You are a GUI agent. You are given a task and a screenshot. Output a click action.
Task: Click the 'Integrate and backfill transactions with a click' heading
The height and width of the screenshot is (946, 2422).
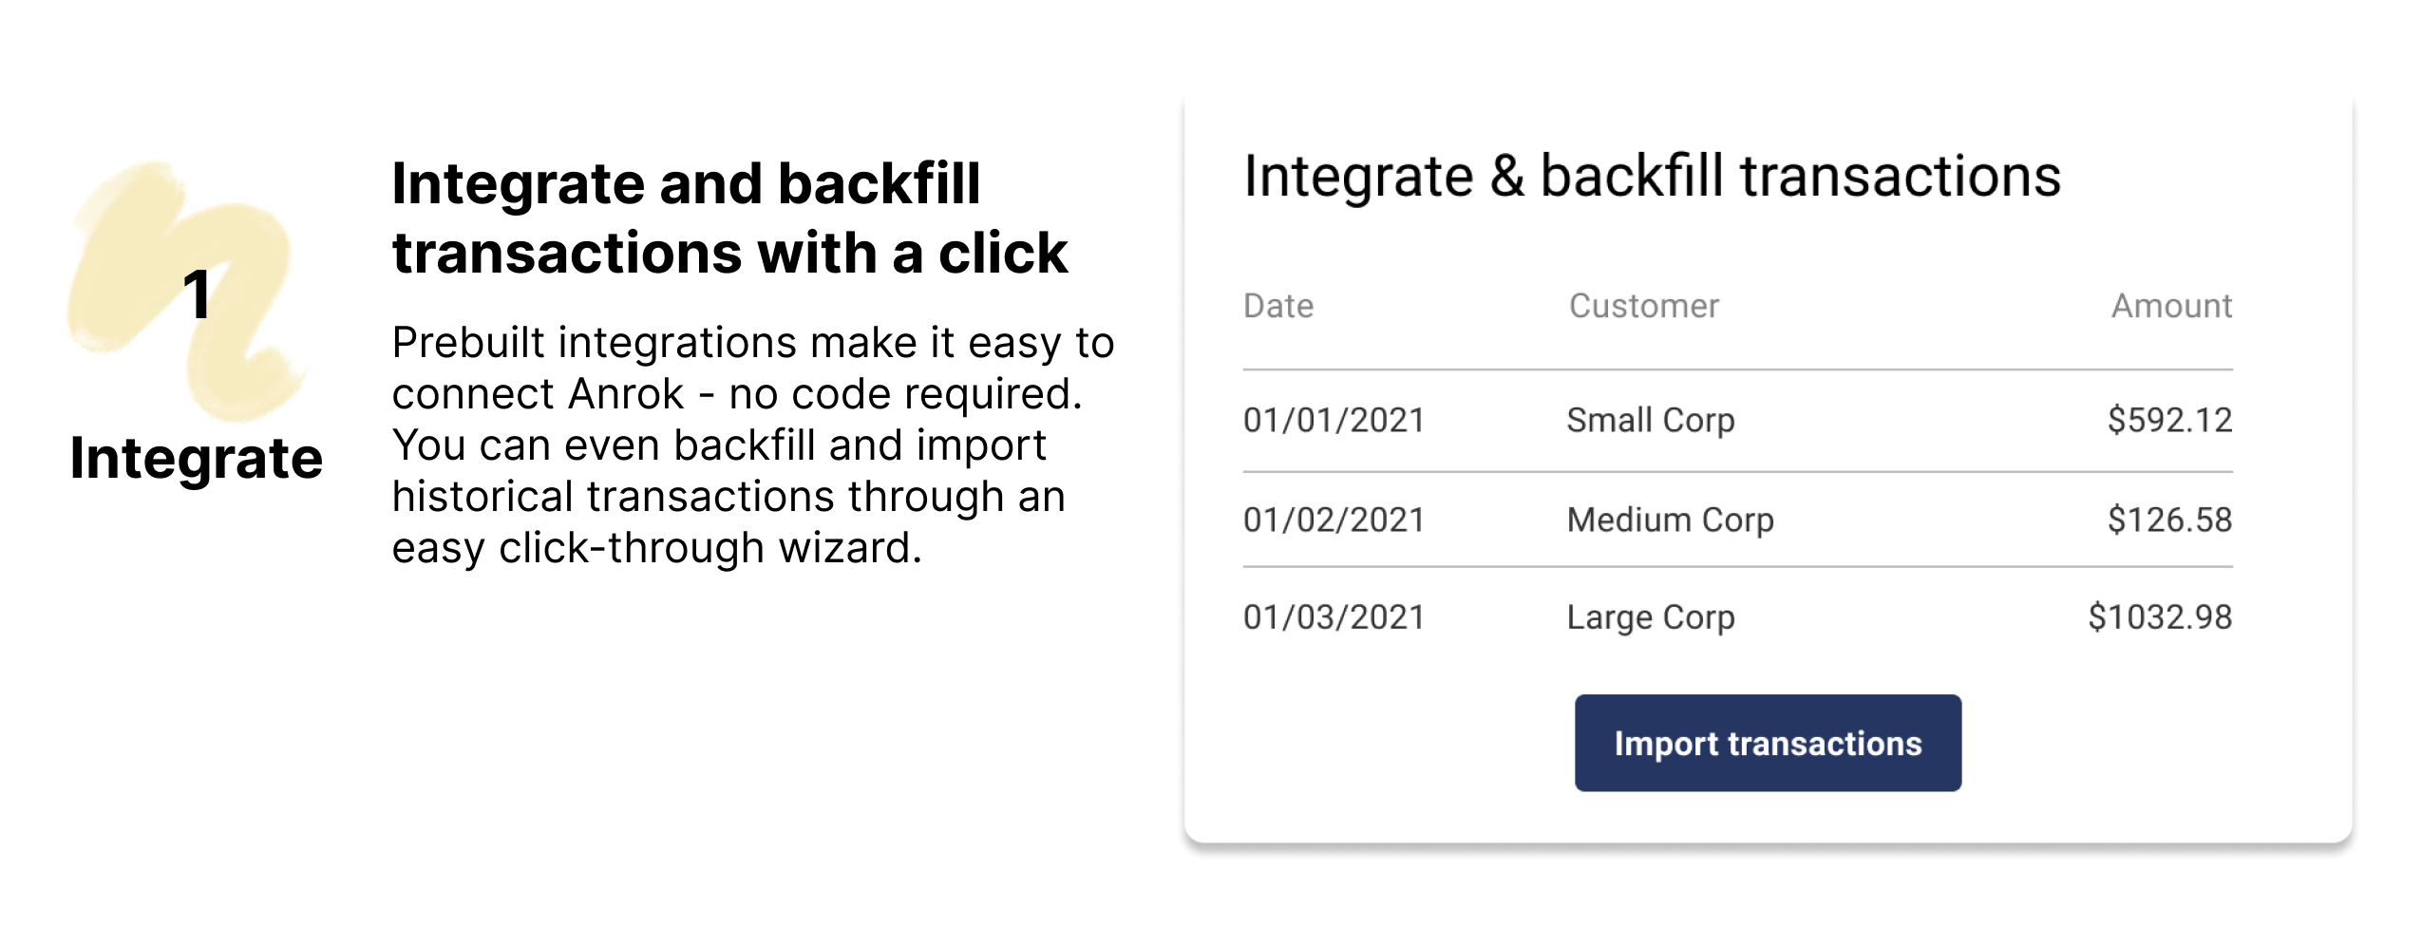729,218
